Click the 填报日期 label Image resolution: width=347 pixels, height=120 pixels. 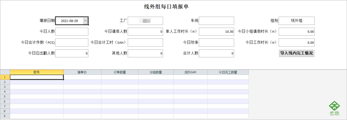(47, 21)
